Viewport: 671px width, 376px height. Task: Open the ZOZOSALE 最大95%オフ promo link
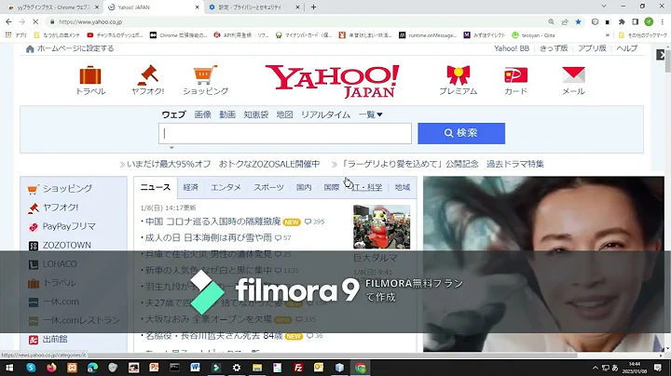(x=223, y=164)
